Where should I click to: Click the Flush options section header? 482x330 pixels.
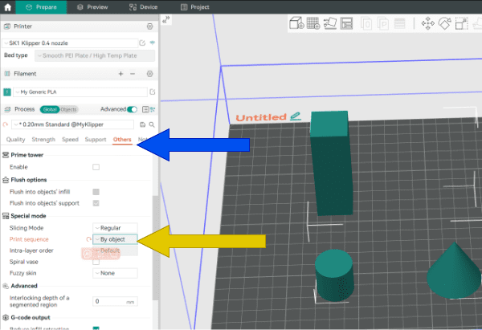pos(29,180)
